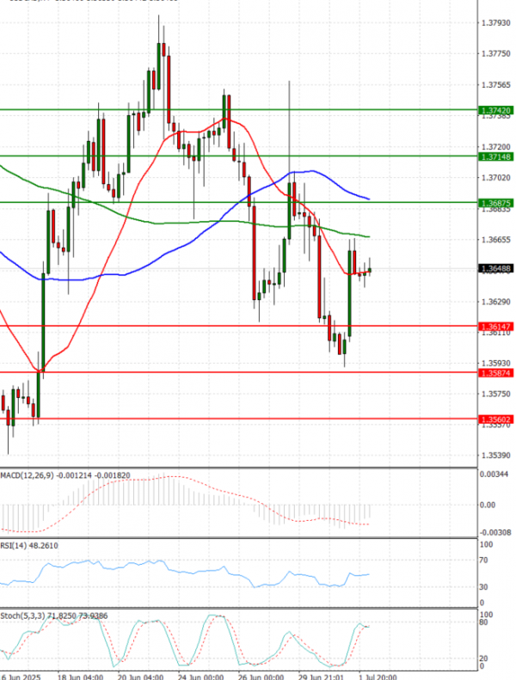The height and width of the screenshot is (680, 516).
Task: Click the 24 Jun 00:00 time label
Action: click(x=201, y=677)
